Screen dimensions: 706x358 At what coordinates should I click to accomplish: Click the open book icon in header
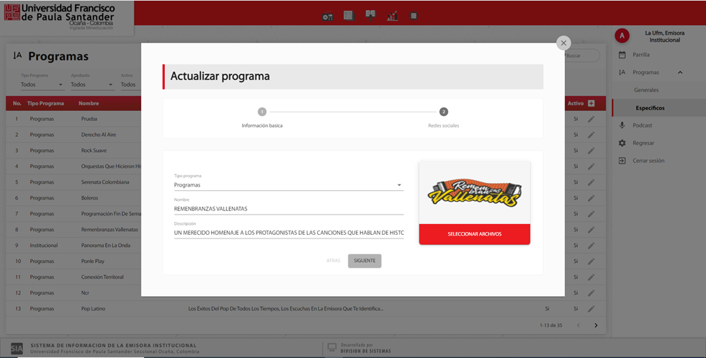370,15
